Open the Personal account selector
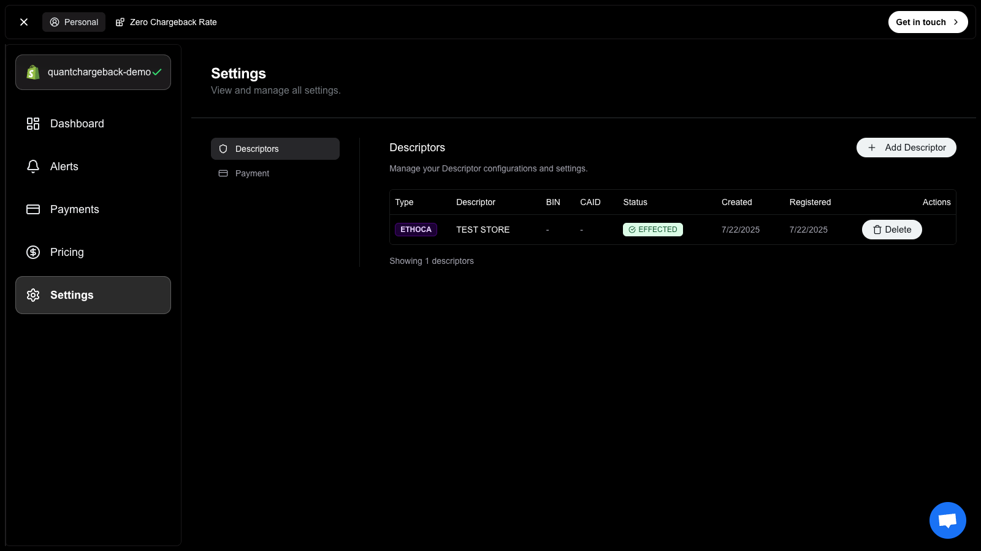The height and width of the screenshot is (551, 981). coord(74,22)
